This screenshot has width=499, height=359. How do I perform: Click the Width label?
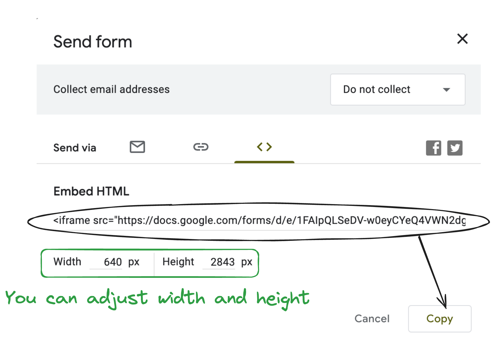click(x=67, y=262)
